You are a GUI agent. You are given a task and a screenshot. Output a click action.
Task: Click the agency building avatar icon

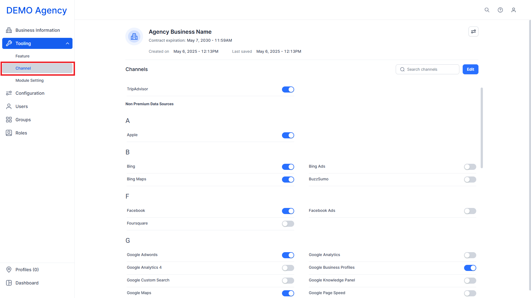pyautogui.click(x=134, y=36)
